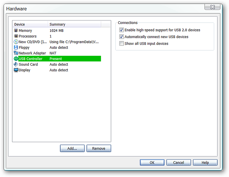Select the Floppy device row label
The image size is (229, 177).
click(24, 48)
